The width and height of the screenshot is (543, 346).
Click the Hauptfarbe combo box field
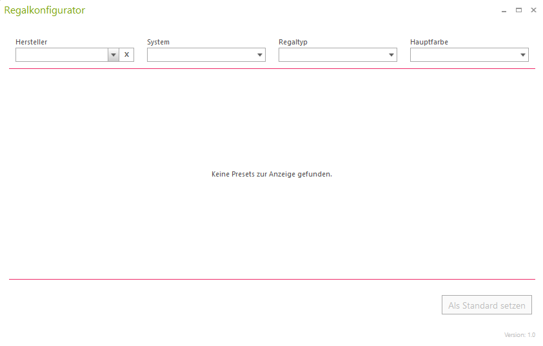464,55
